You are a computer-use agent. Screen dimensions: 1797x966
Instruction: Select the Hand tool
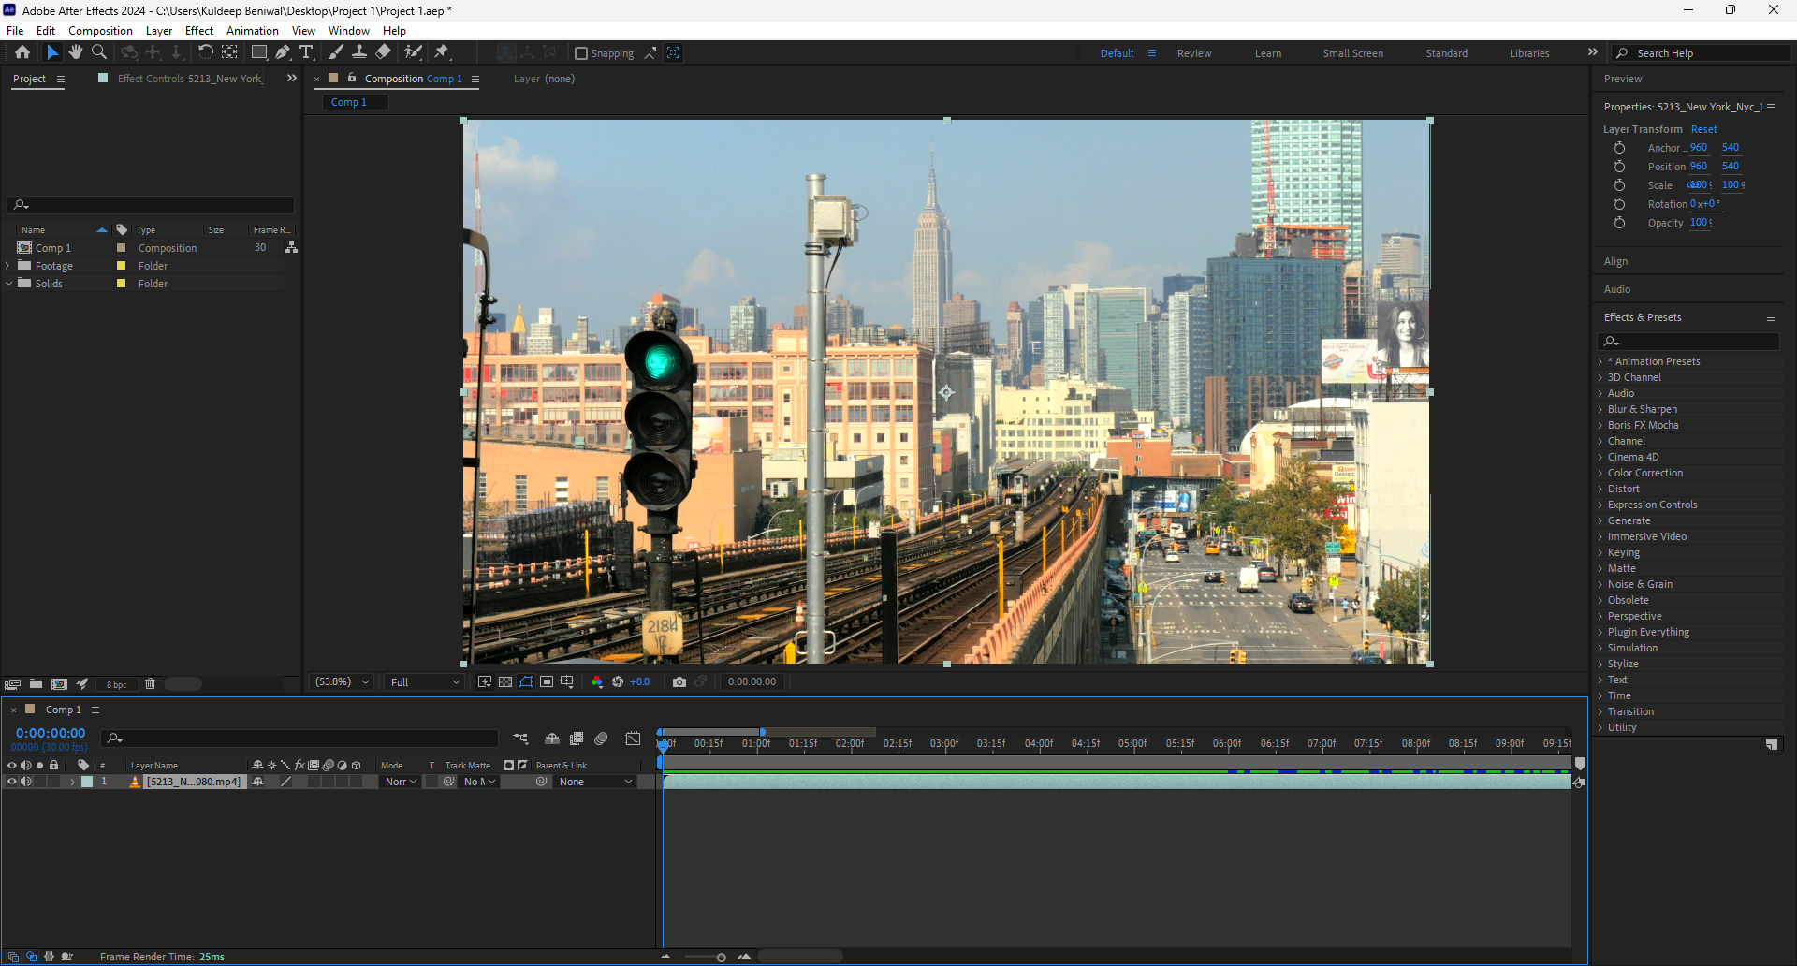tap(76, 52)
